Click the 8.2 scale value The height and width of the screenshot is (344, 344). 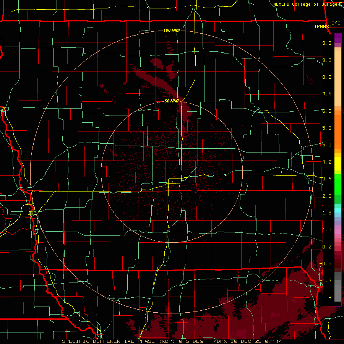click(327, 77)
